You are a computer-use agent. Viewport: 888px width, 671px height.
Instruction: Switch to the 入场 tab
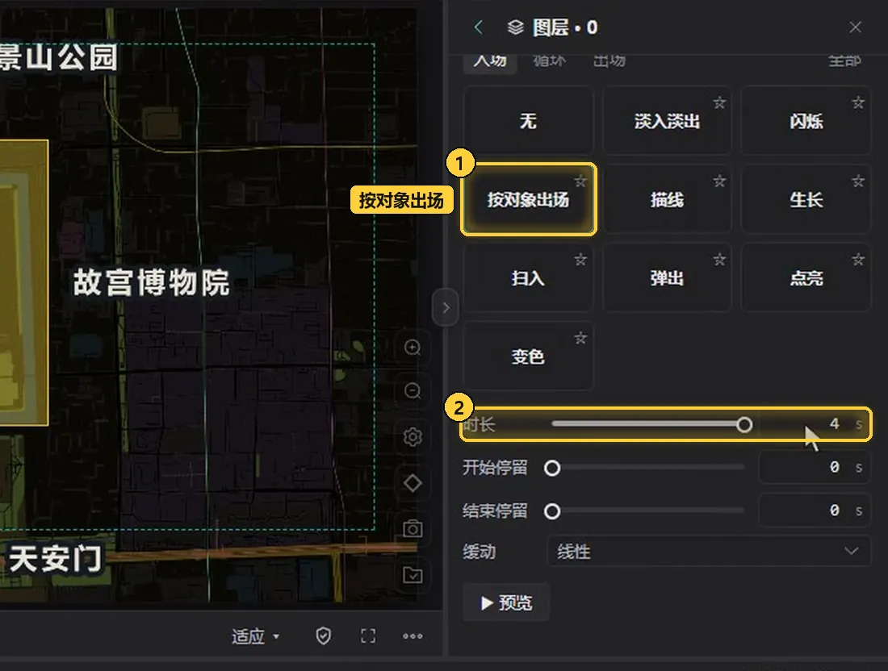click(x=491, y=60)
